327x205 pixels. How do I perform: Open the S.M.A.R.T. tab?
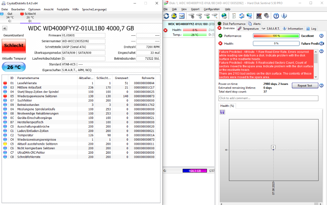point(270,28)
